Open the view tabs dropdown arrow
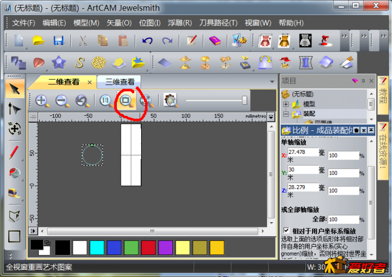The image size is (392, 277). (x=272, y=81)
